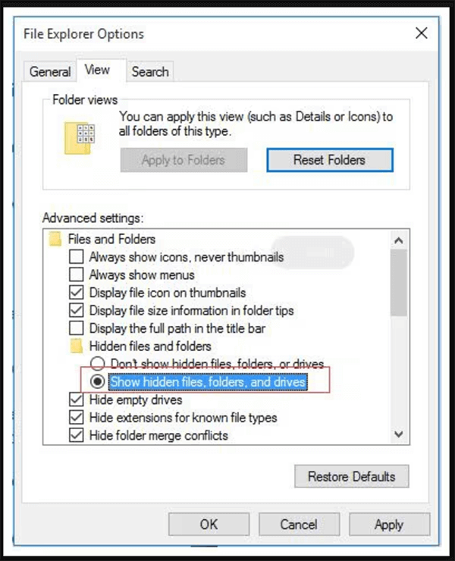This screenshot has width=455, height=561.
Task: Select Don't show hidden files, folders, or drives
Action: pos(97,363)
